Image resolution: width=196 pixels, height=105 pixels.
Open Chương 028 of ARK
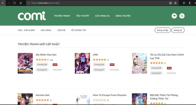tap(99, 65)
